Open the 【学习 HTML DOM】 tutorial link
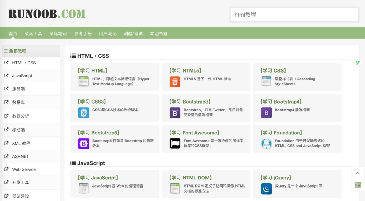Image resolution: width=365 pixels, height=201 pixels. coord(190,178)
